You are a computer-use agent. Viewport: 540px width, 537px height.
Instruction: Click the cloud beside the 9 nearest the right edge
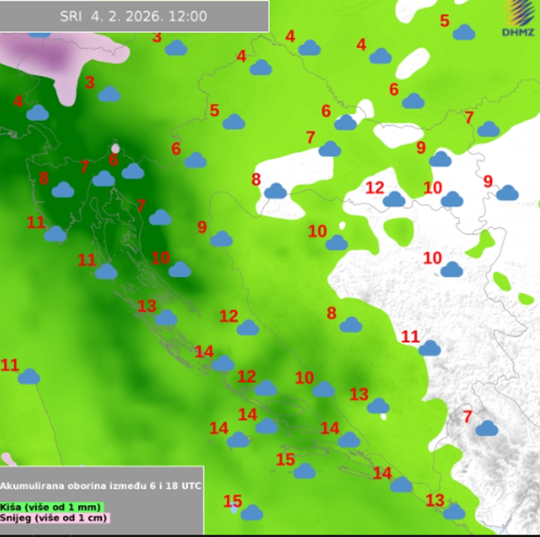click(x=507, y=193)
